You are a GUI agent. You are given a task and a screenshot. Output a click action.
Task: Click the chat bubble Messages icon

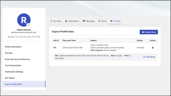(84, 21)
